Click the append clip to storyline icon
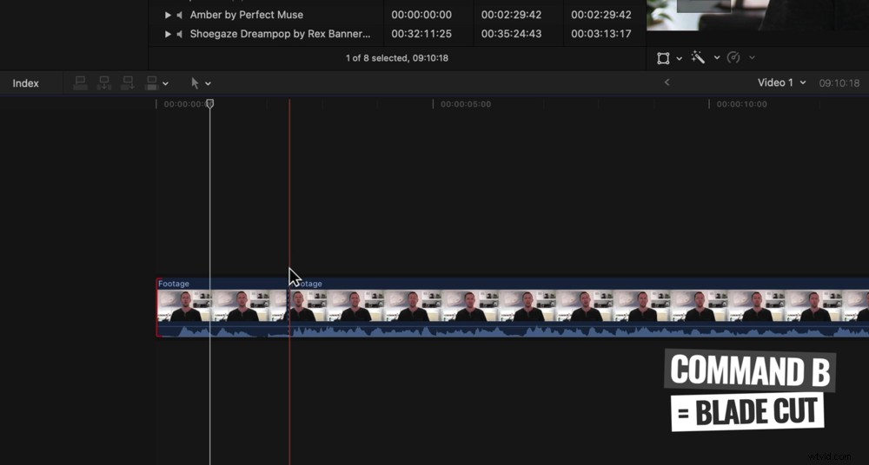The image size is (869, 465). (128, 83)
